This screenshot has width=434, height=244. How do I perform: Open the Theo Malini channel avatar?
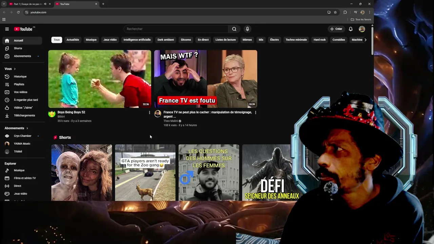click(158, 114)
